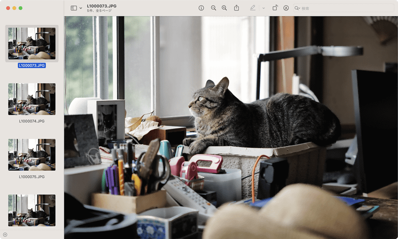Viewport: 398px width, 239px height.
Task: Select the fourth unlabeled thumbnail at bottom
Action: [32, 210]
